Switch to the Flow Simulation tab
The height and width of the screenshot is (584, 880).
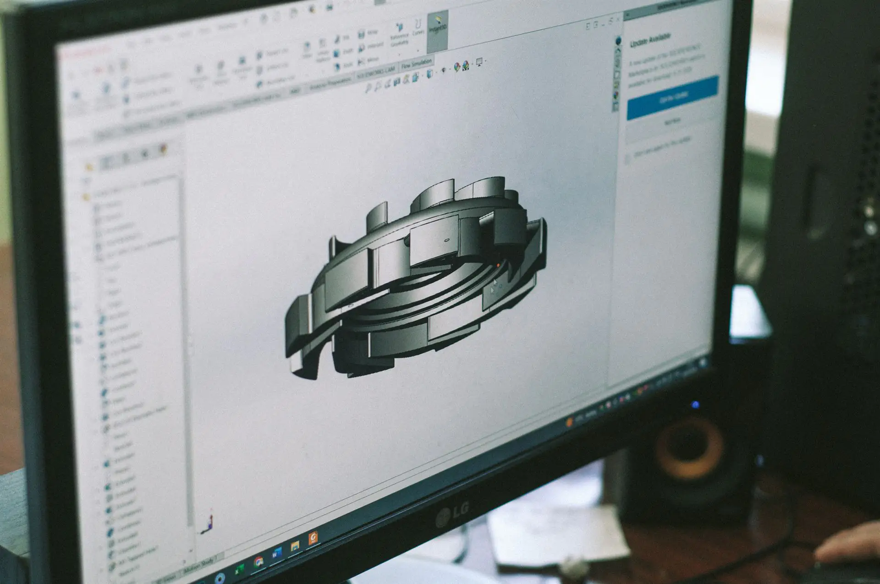coord(416,65)
